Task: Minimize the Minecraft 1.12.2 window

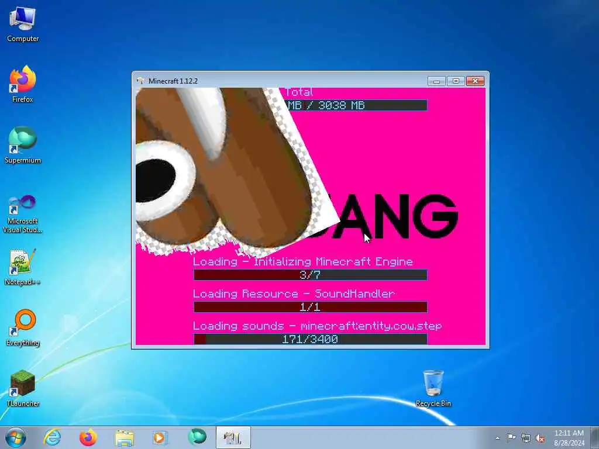Action: pos(436,81)
